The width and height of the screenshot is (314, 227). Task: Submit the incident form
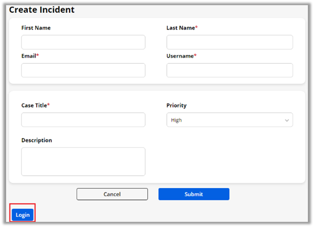pos(194,194)
